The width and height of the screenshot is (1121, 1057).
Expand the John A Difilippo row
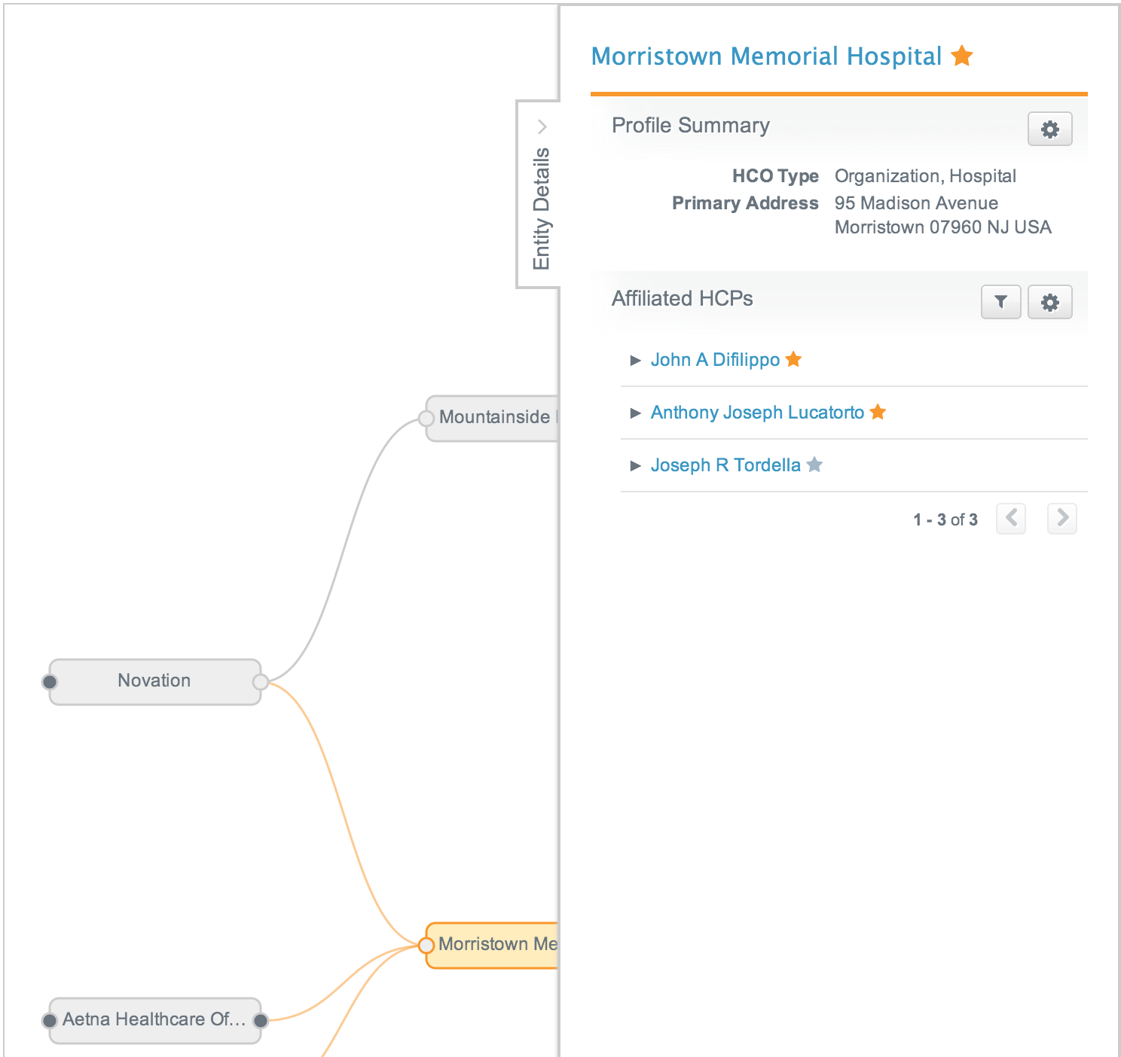tap(635, 361)
